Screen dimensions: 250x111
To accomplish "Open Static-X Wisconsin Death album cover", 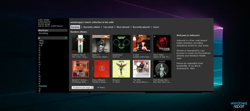I will point(101,44).
